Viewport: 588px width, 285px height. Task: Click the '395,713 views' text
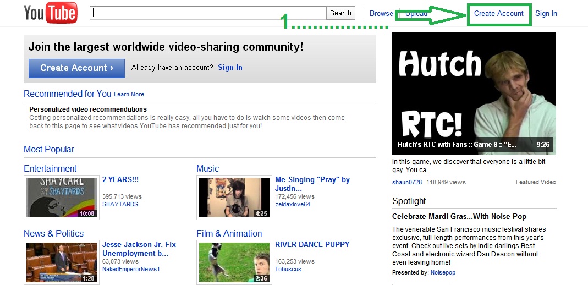click(122, 196)
